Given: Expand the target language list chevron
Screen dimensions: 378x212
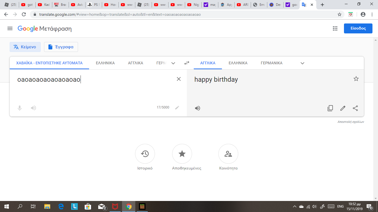Looking at the screenshot, I should [x=302, y=63].
